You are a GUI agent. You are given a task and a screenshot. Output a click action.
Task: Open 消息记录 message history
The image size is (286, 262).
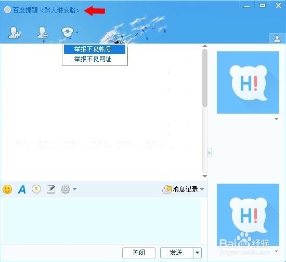point(180,189)
